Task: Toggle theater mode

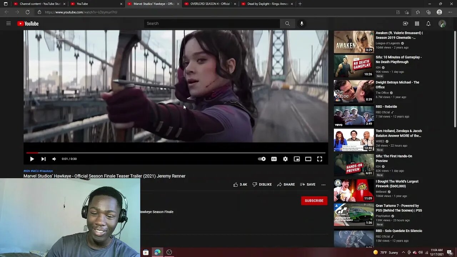Action: point(308,159)
